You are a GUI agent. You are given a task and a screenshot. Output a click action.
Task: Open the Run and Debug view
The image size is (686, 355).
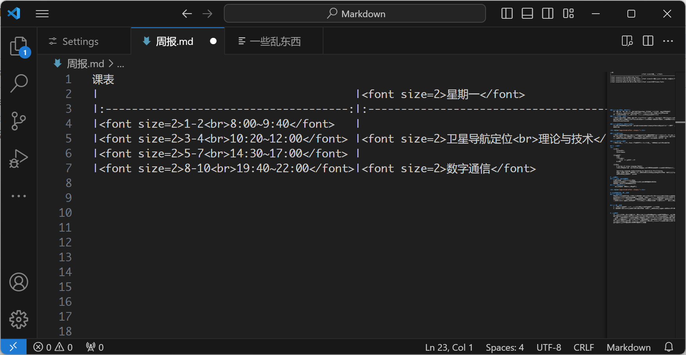[19, 158]
